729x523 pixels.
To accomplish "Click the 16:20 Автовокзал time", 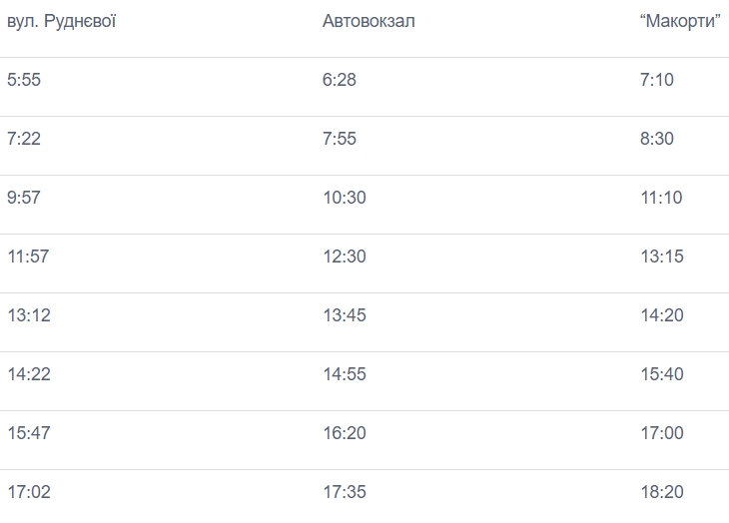I will [x=345, y=433].
